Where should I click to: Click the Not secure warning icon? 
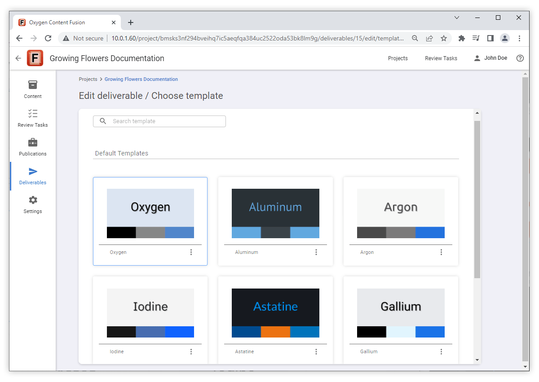pyautogui.click(x=66, y=38)
